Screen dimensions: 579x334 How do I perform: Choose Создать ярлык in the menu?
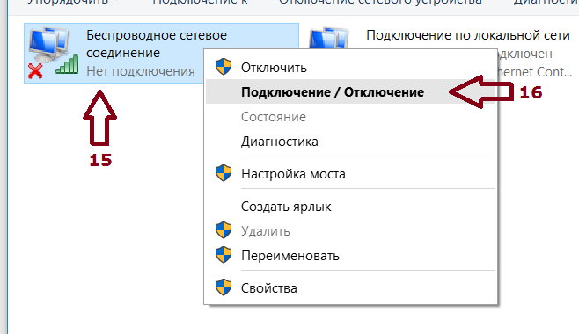[x=350, y=207]
